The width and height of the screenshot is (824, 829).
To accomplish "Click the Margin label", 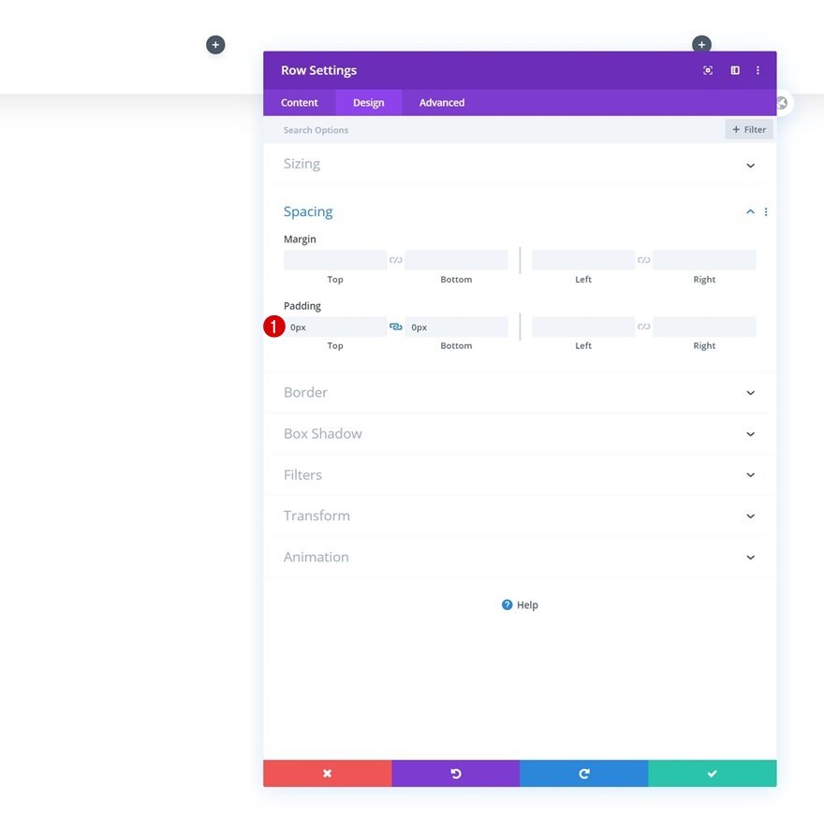I will [300, 239].
